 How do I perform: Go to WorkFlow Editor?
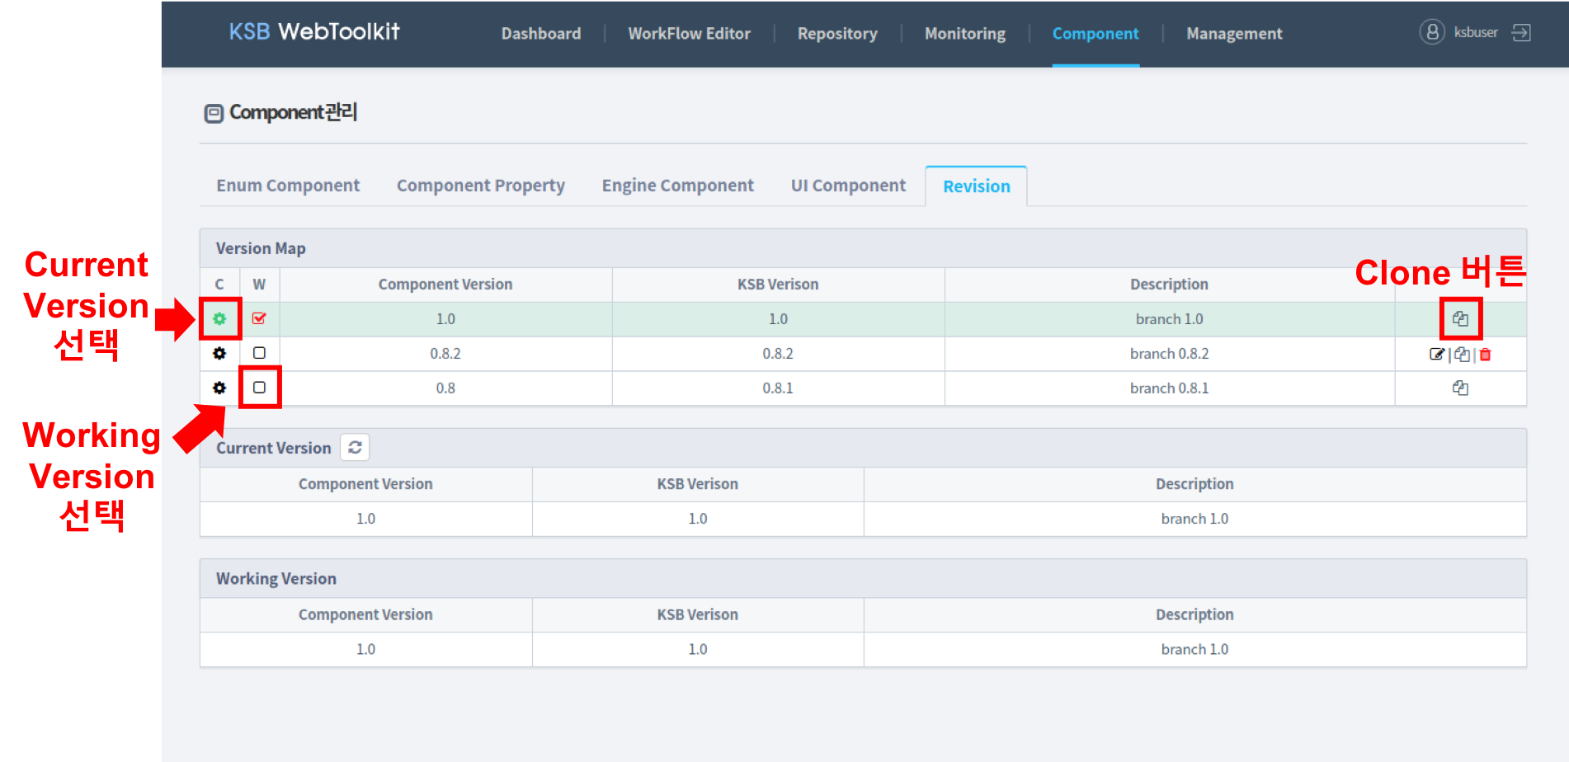[690, 34]
